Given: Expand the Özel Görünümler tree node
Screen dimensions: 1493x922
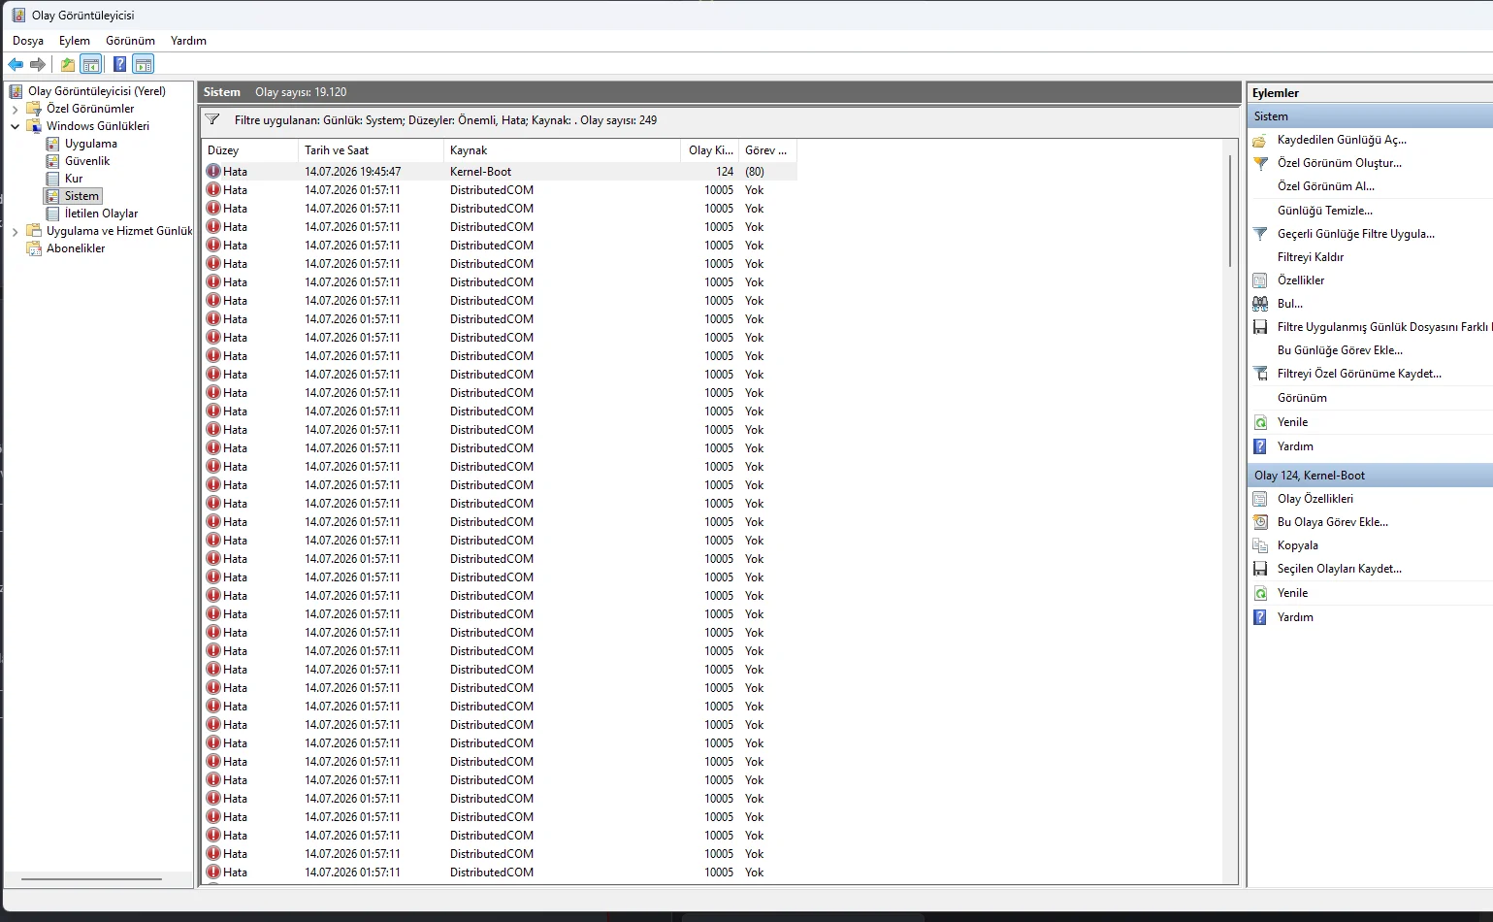Looking at the screenshot, I should 15,109.
